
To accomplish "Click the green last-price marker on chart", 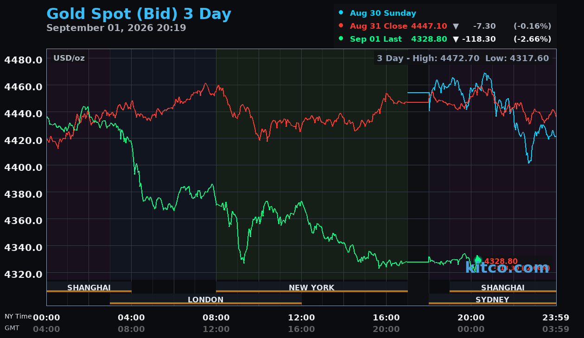I will [x=478, y=260].
